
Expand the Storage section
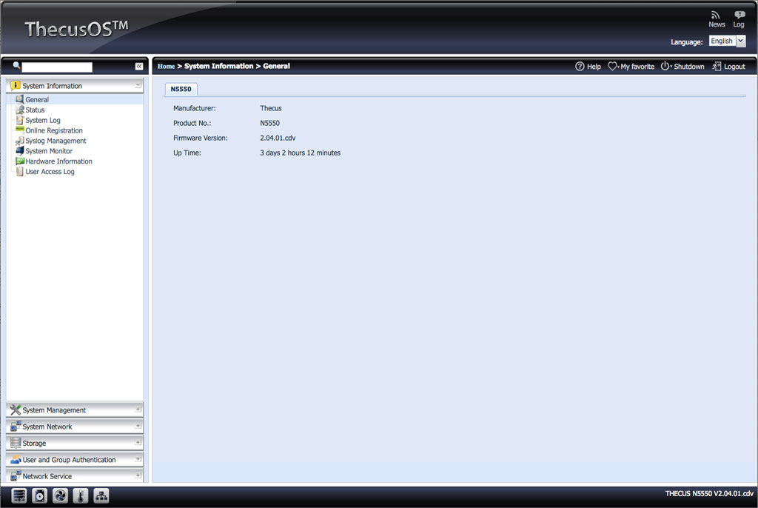[138, 442]
